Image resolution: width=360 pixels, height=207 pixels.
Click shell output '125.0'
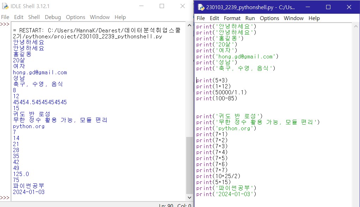(x=21, y=174)
